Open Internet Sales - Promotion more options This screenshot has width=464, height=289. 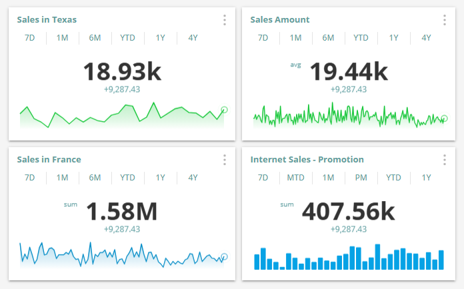tap(444, 160)
